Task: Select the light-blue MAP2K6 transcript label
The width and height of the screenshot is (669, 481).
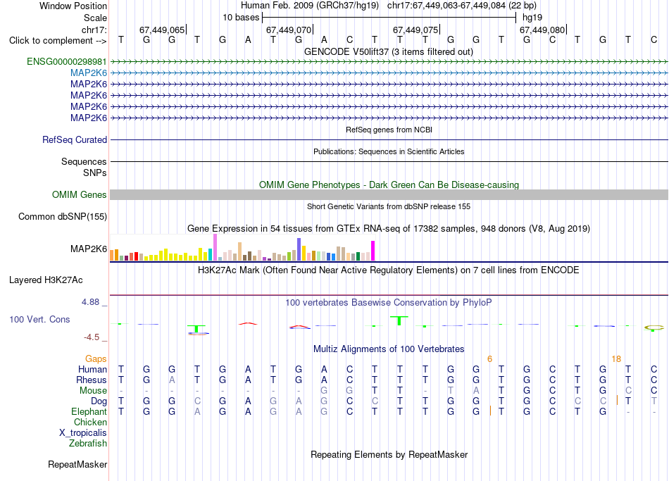Action: [x=89, y=73]
